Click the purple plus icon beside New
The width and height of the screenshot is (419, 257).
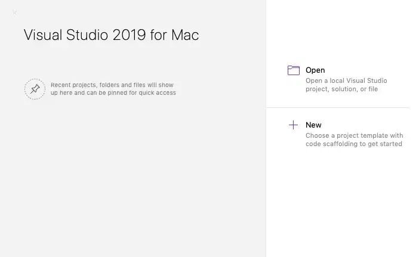[293, 125]
